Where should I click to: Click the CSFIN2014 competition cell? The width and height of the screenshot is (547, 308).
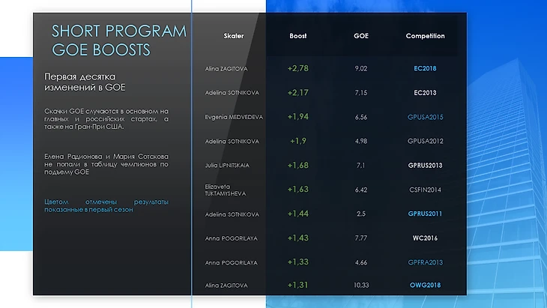[x=425, y=190]
